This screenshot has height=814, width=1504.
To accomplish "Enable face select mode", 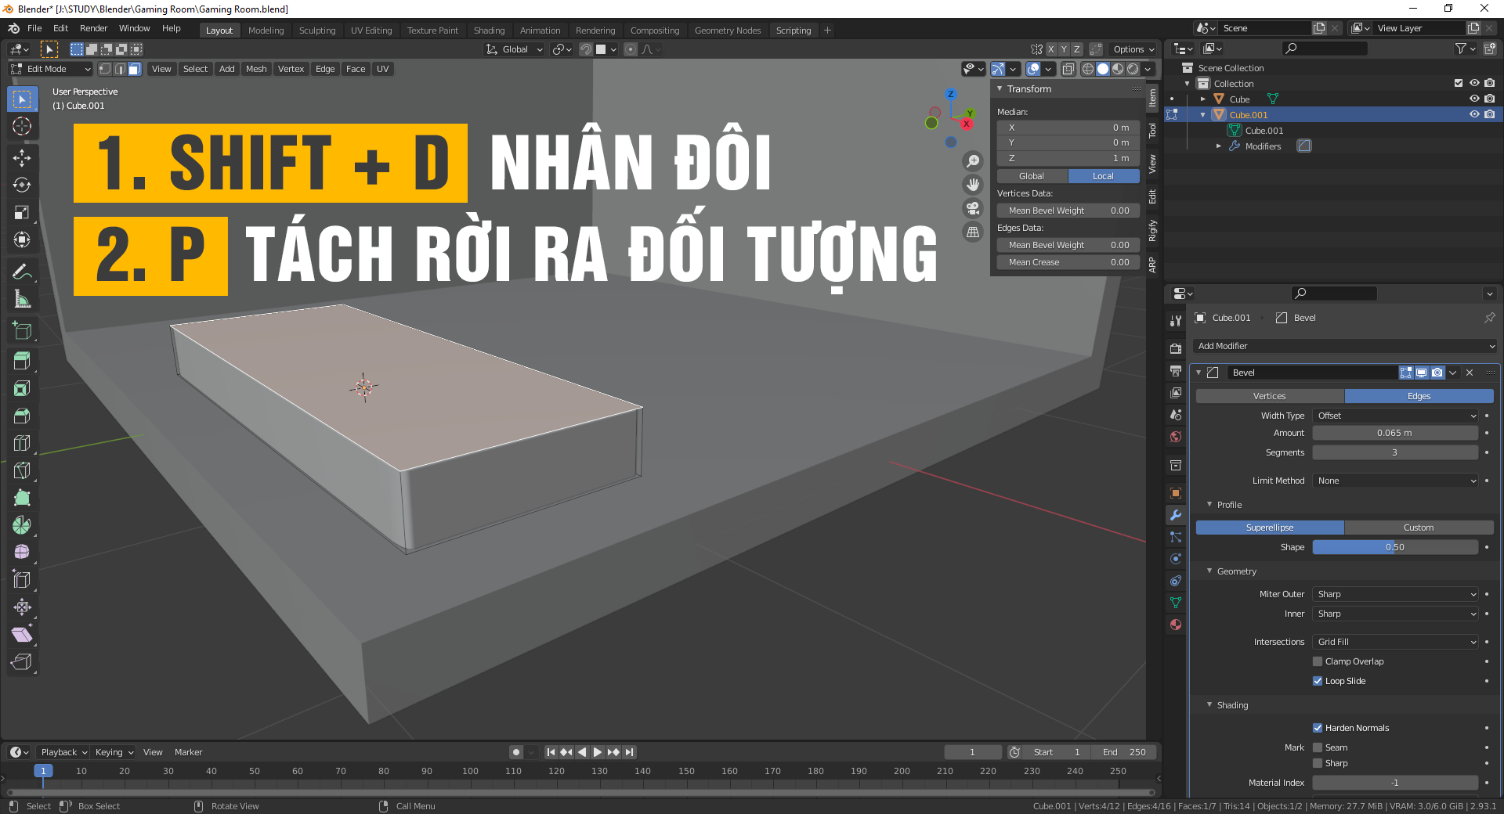I will [x=134, y=69].
